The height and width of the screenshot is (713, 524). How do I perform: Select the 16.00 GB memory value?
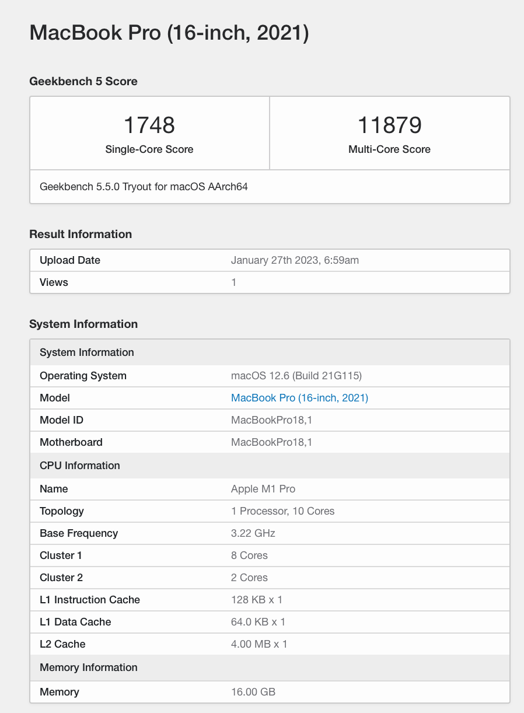253,692
